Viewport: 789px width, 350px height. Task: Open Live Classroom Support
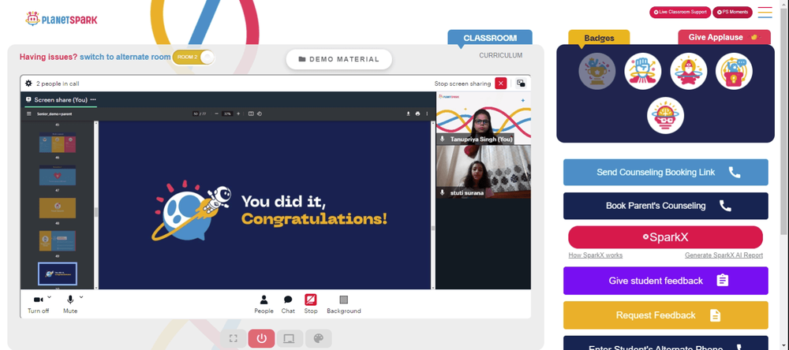[680, 12]
